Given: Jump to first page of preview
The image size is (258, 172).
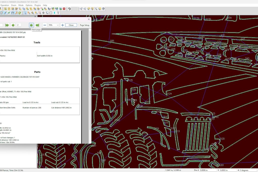Looking at the screenshot, I should pos(7,25).
